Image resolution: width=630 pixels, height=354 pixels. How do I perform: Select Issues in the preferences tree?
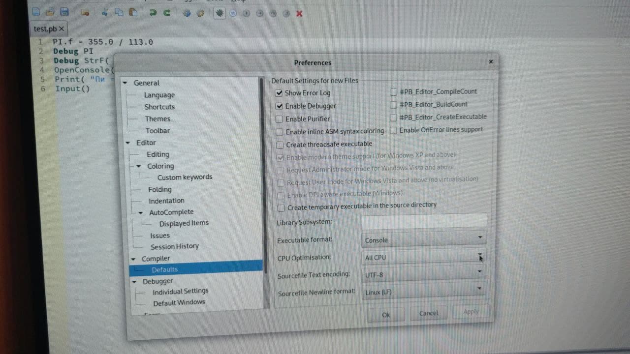[x=160, y=236]
